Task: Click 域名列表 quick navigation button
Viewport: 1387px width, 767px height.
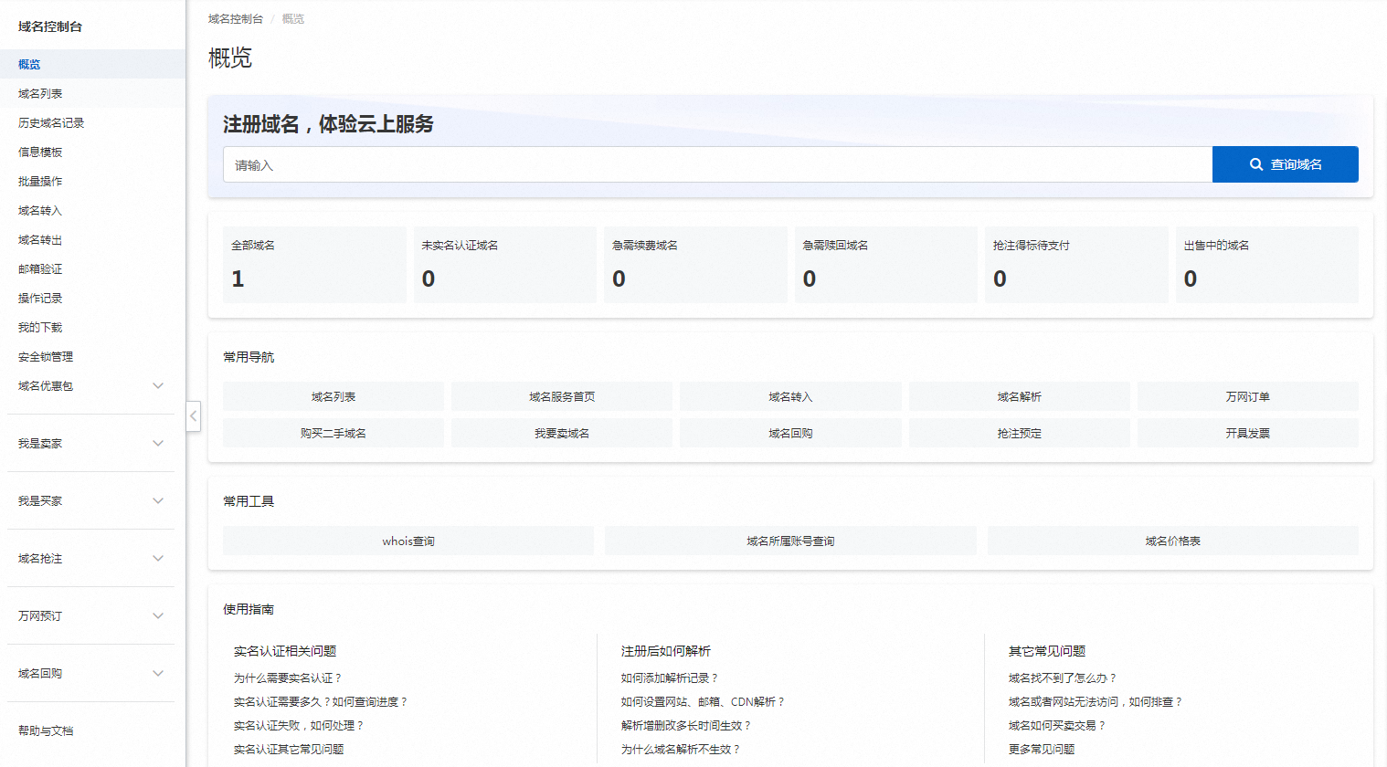Action: 334,396
